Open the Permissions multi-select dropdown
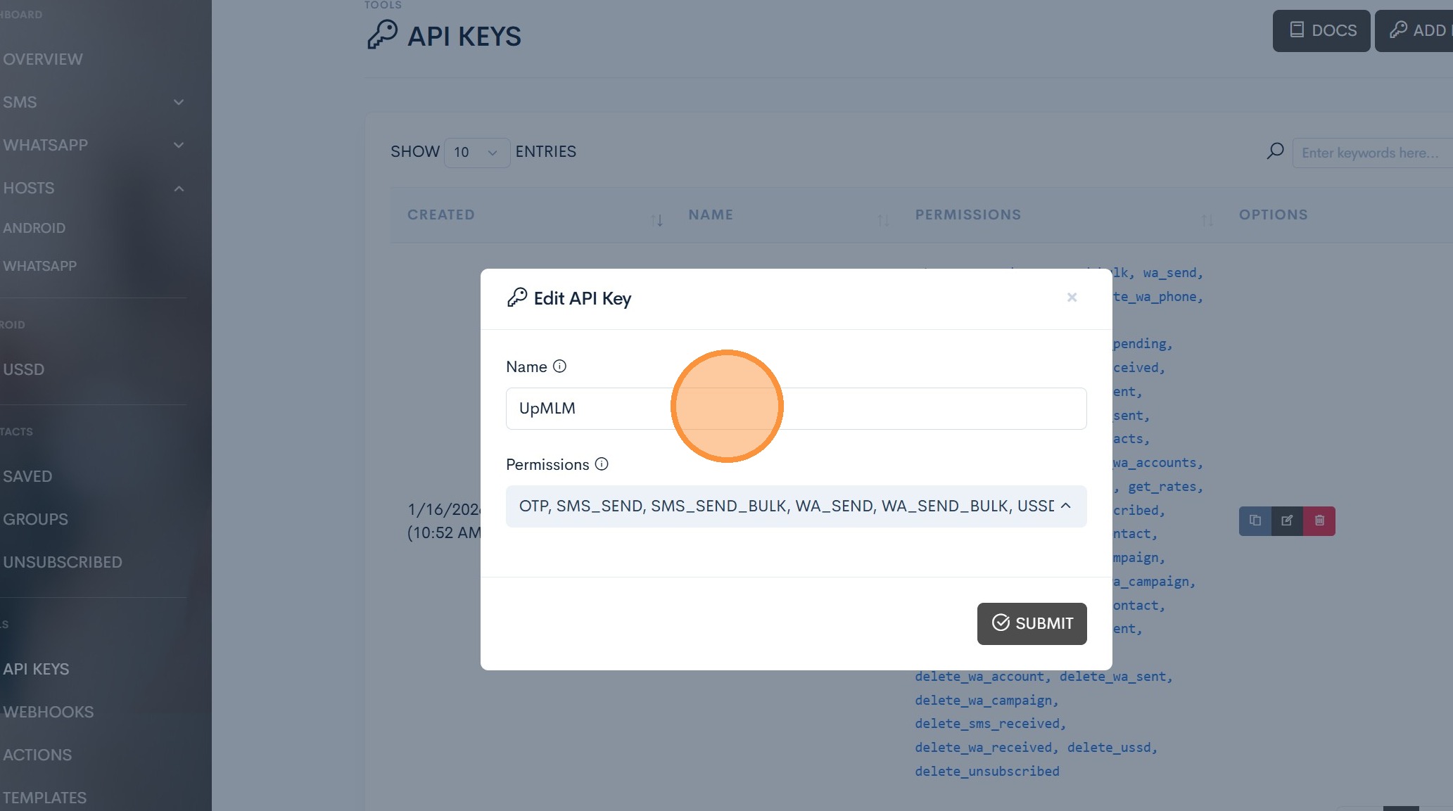Image resolution: width=1453 pixels, height=811 pixels. point(796,506)
